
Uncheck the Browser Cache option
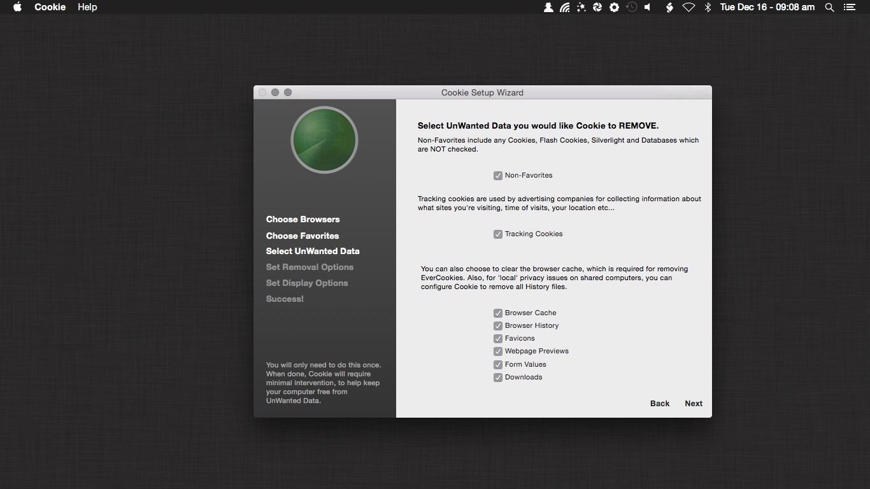pyautogui.click(x=498, y=313)
